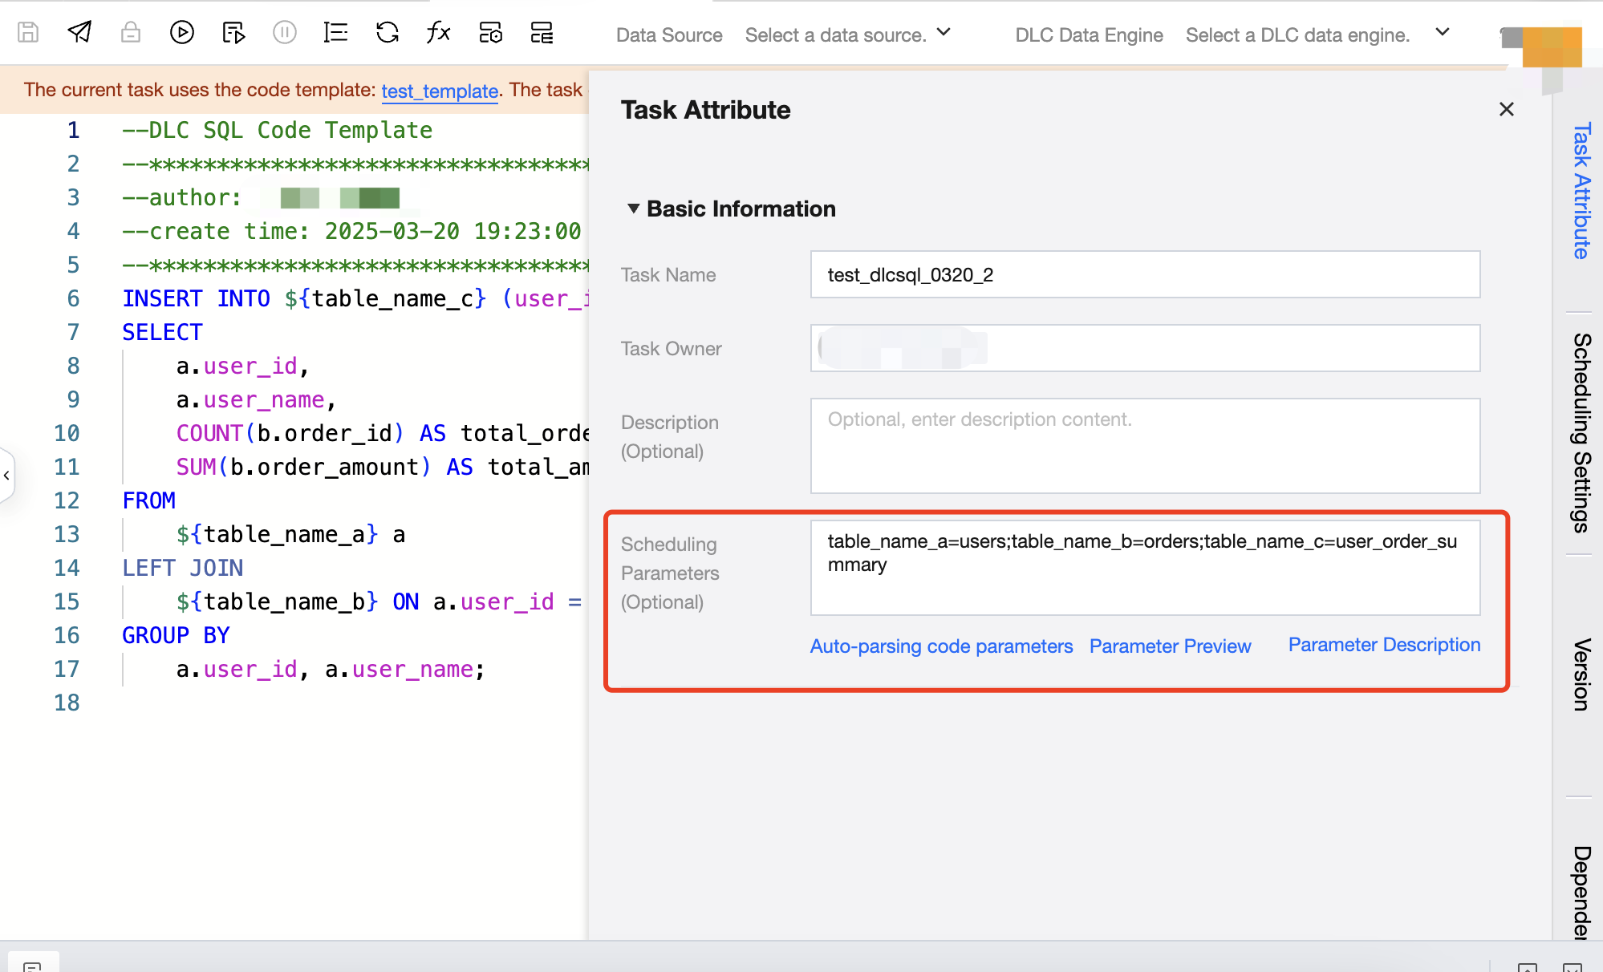The height and width of the screenshot is (972, 1603).
Task: Click the paper-plane submit icon
Action: coord(79,33)
